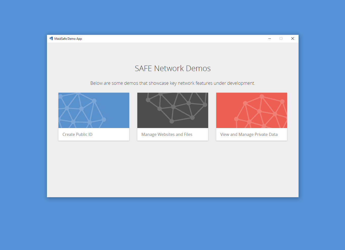Click the MaidSafe Demo App window title

[x=68, y=39]
